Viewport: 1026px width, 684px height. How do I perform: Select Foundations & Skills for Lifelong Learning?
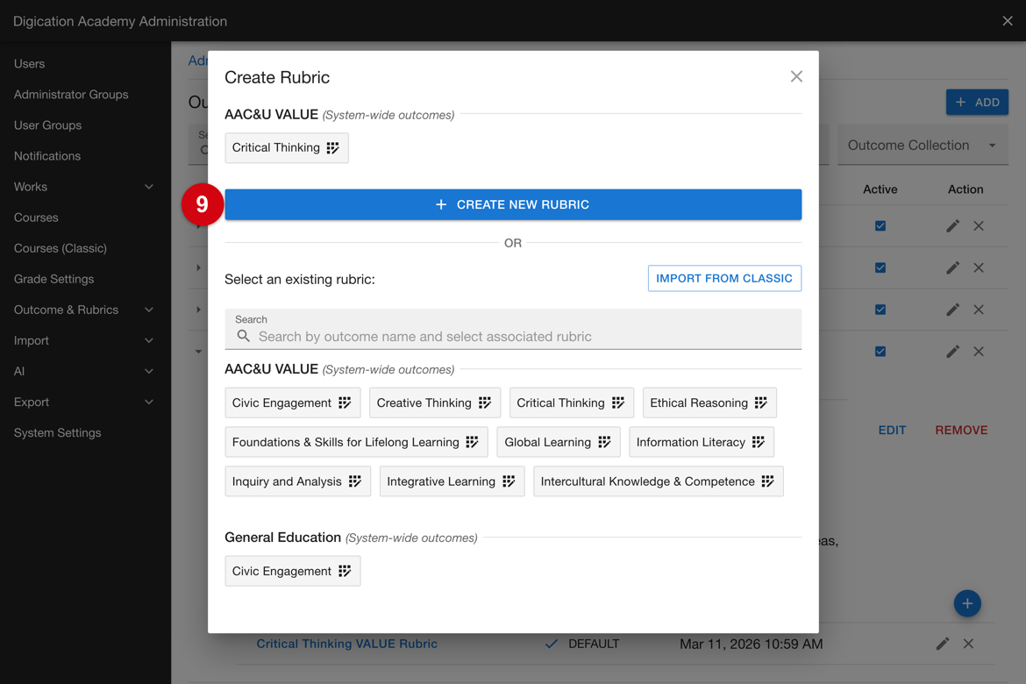coord(356,442)
